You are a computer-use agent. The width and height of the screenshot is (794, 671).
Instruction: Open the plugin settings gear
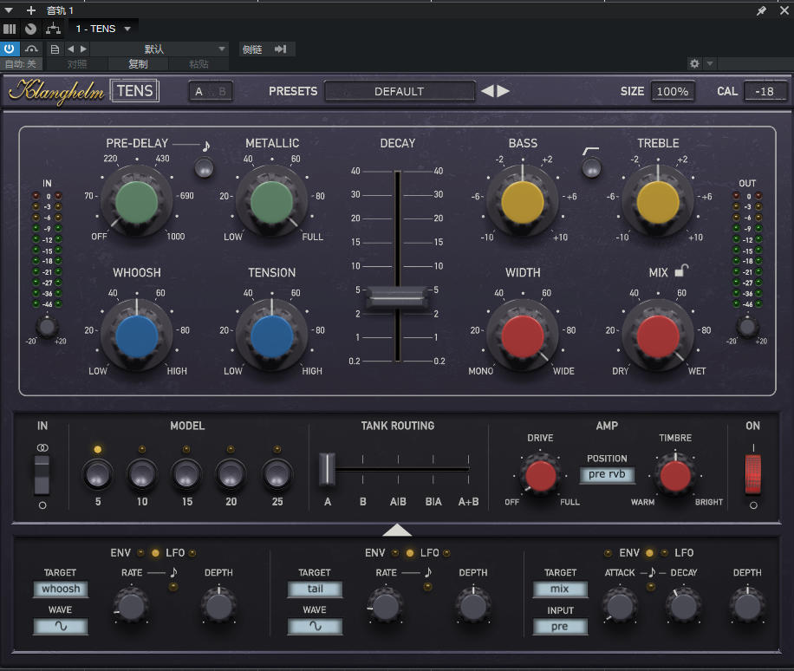coord(694,63)
